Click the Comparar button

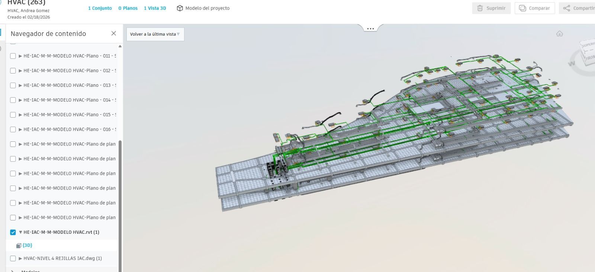coord(535,8)
